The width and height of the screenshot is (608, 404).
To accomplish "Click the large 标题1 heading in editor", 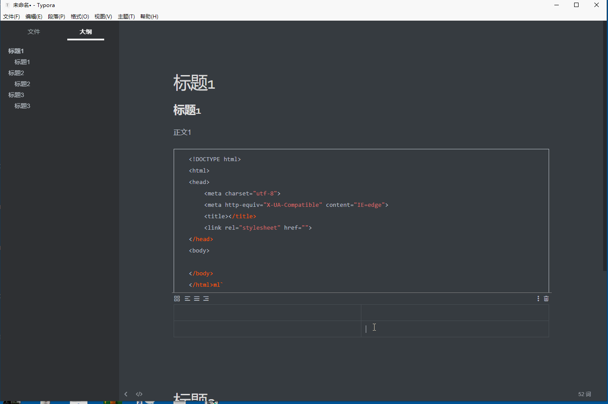I will 194,83.
